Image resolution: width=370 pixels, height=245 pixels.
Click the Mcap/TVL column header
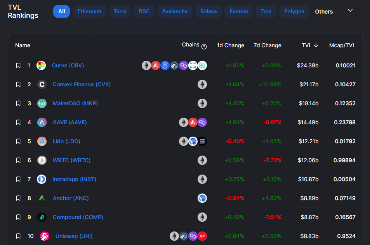pos(342,45)
